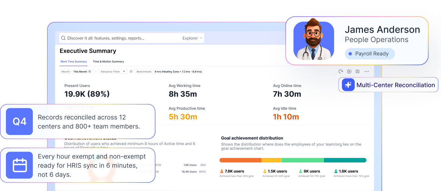Expand the Advance Filter dropdown

point(113,72)
